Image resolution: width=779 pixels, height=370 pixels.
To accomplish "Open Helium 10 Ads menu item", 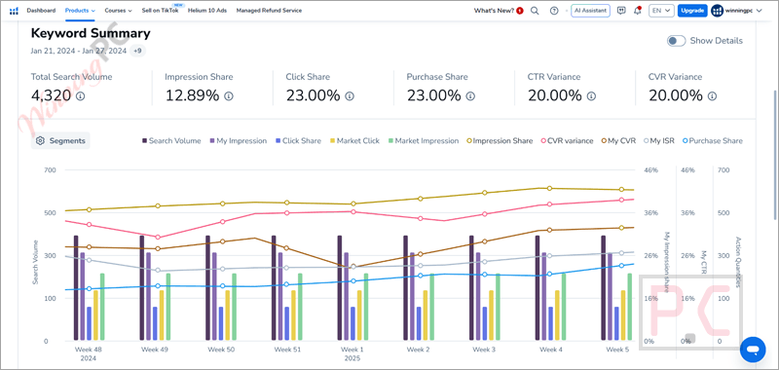I will pos(207,11).
